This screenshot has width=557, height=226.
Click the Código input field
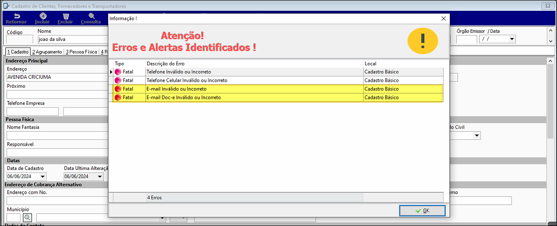(x=19, y=40)
